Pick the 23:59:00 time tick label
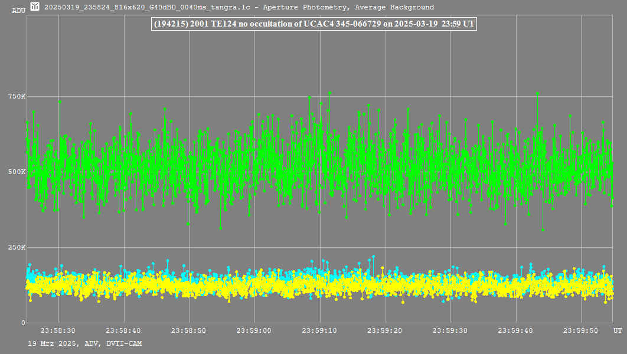This screenshot has height=354, width=627. (254, 331)
